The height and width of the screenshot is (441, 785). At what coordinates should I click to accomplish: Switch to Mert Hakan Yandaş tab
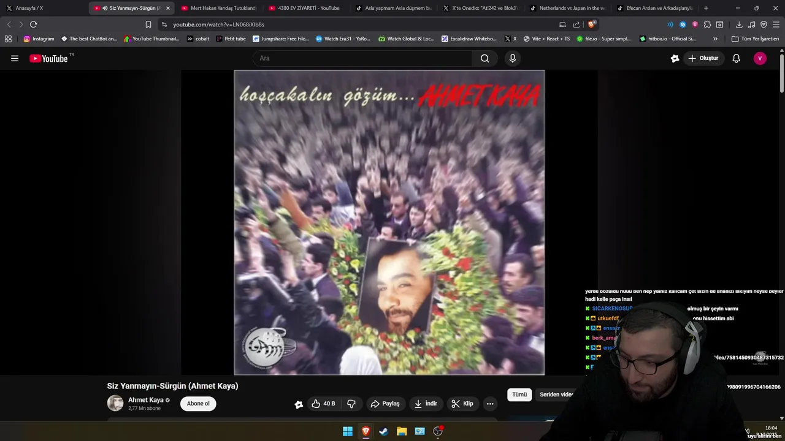tap(220, 8)
